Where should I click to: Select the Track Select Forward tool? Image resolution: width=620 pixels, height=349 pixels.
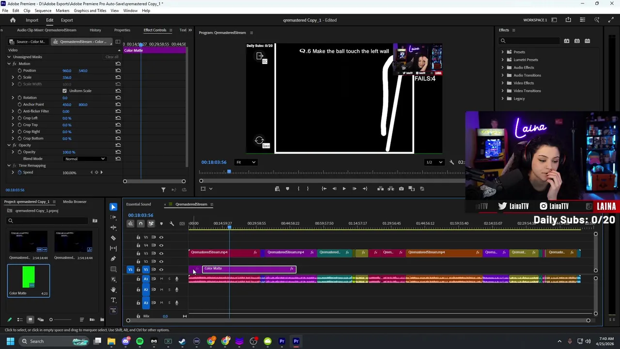[113, 217]
